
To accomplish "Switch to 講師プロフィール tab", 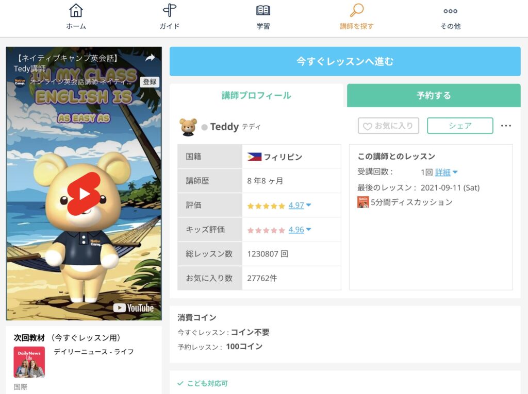I will coord(256,96).
